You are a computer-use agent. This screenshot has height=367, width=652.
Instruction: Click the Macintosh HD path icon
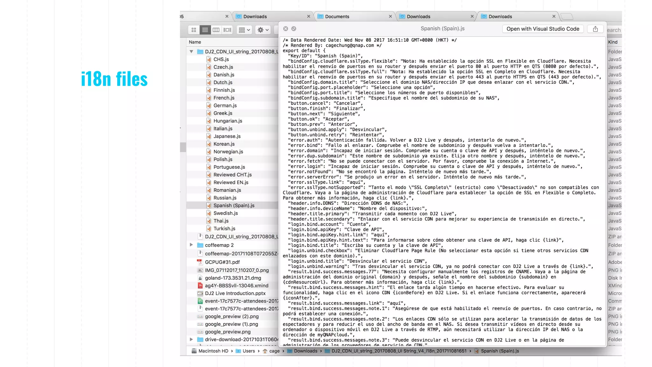tap(194, 351)
